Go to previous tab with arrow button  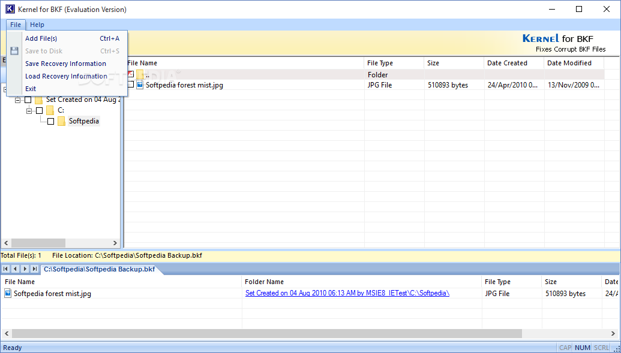[x=15, y=269]
